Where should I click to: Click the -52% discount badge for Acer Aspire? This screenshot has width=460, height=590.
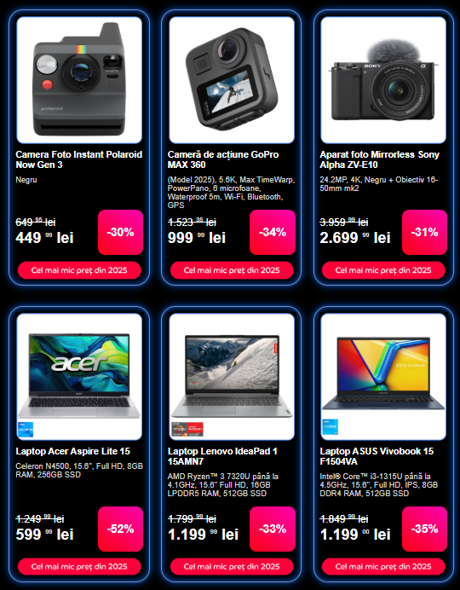point(121,529)
